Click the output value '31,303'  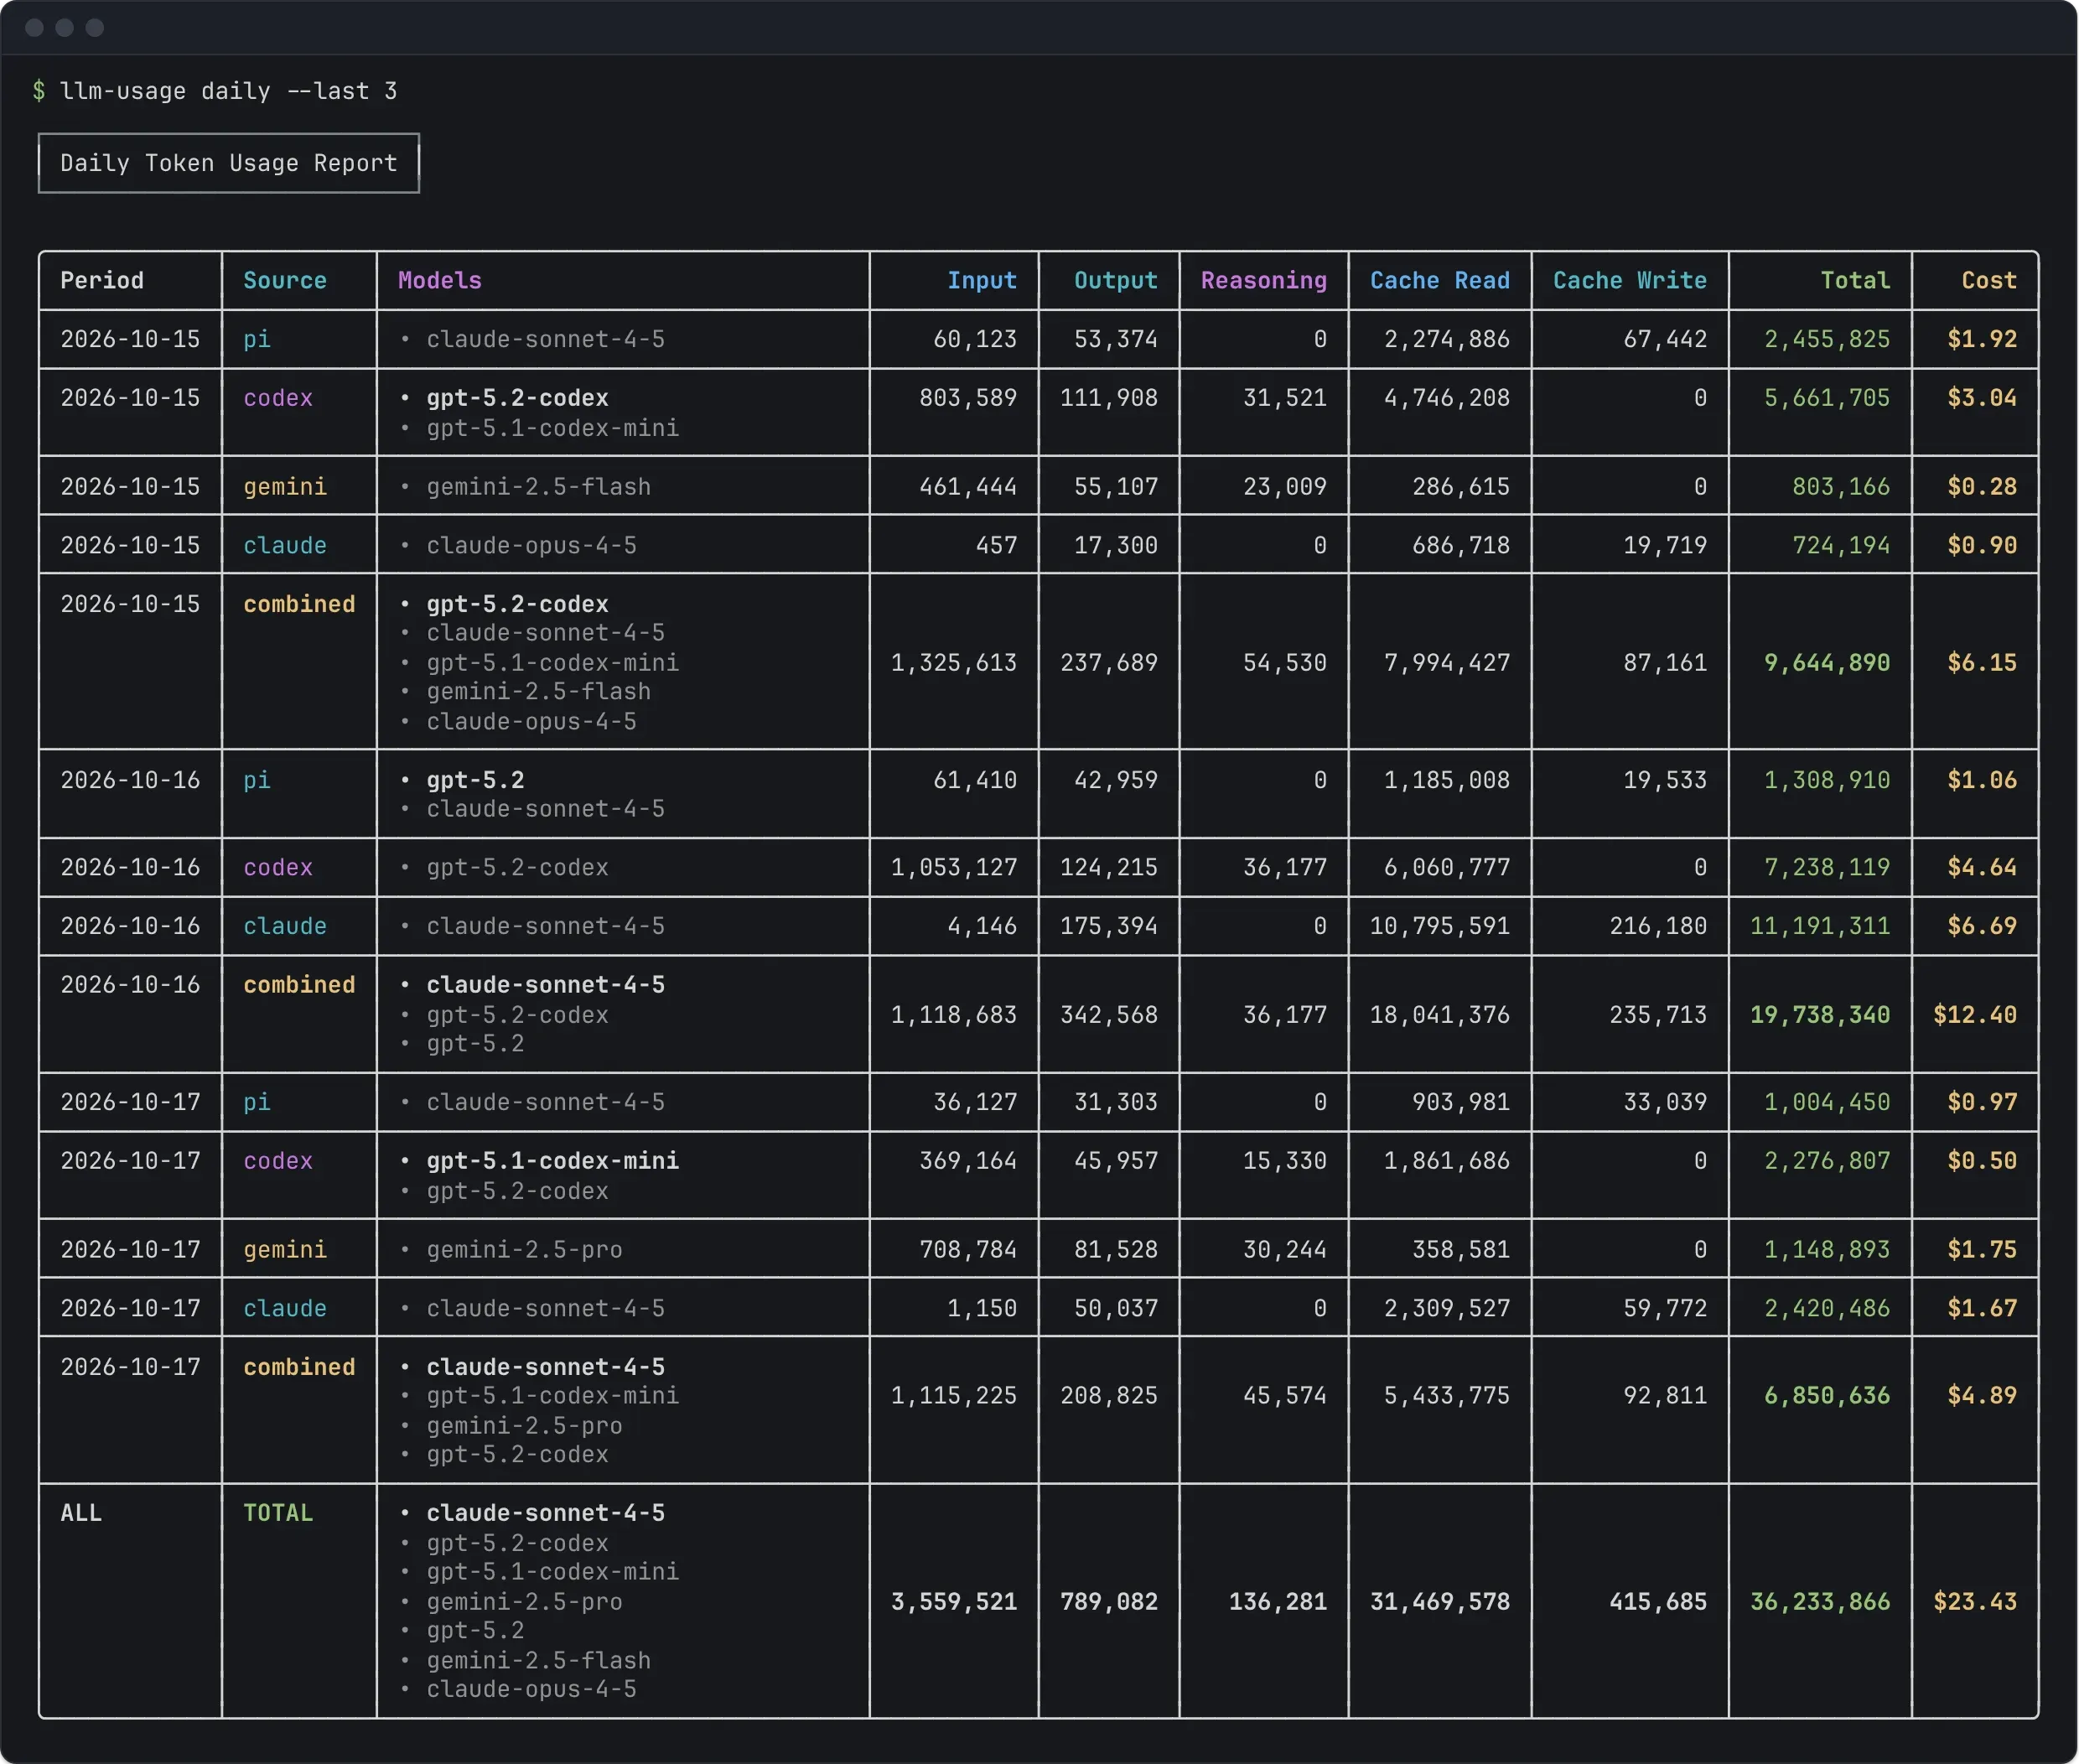tap(1116, 1102)
